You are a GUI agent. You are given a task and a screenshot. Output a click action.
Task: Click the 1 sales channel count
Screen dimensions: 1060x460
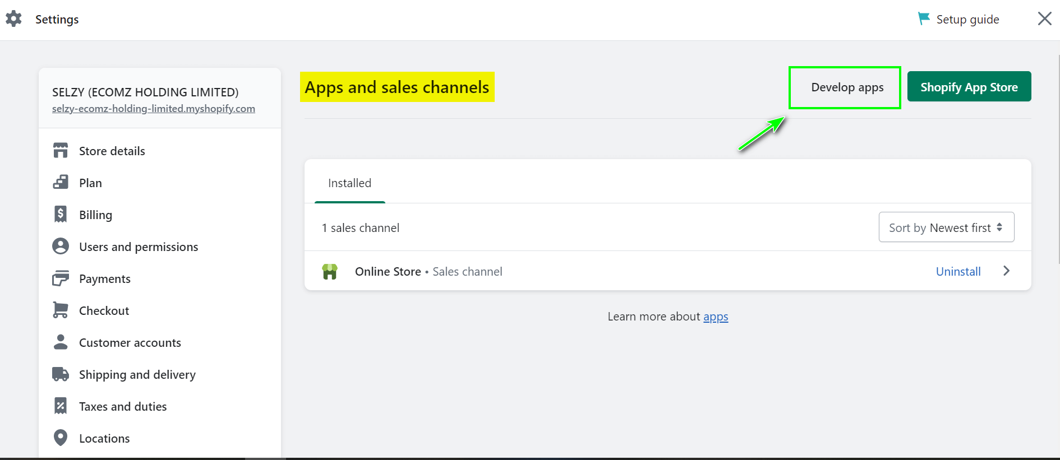click(361, 228)
